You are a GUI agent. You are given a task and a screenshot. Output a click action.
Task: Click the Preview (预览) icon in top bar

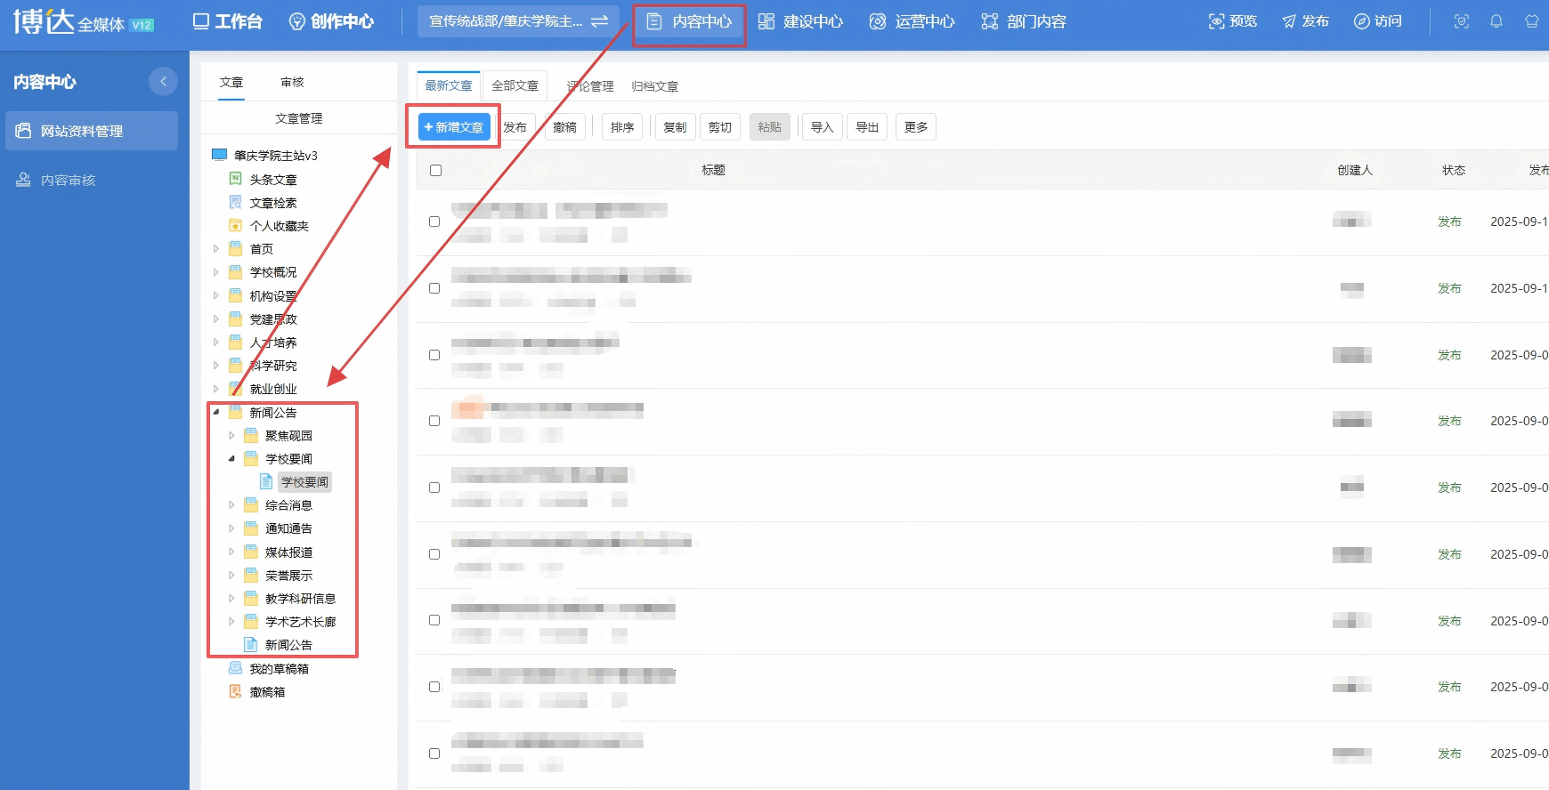[1232, 21]
